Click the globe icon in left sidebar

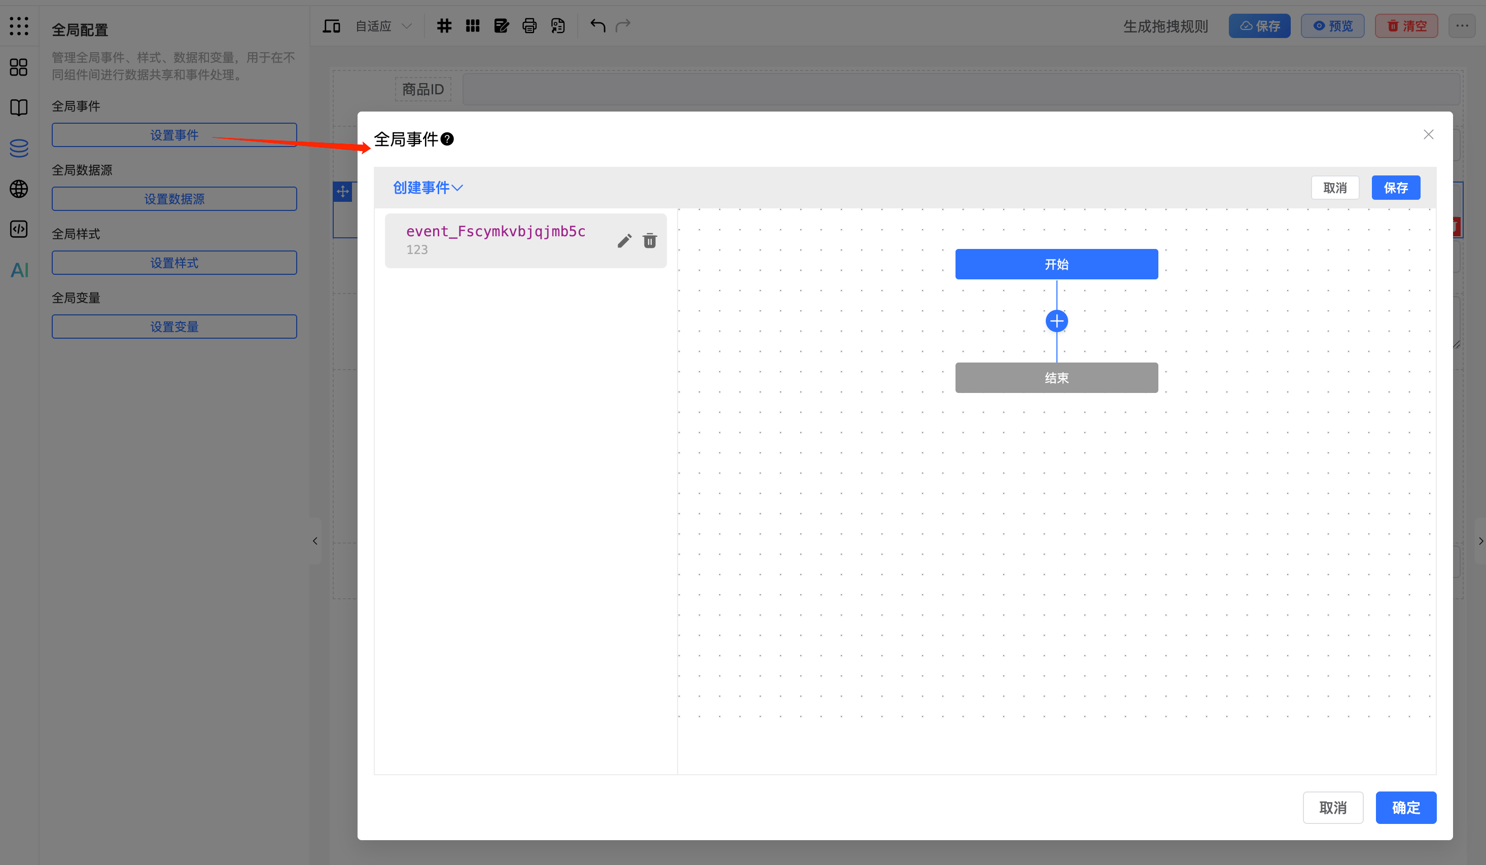pos(19,189)
